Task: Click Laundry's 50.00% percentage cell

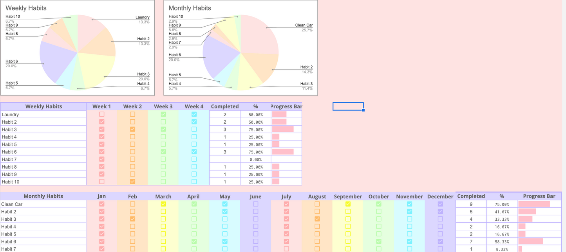Action: click(255, 114)
